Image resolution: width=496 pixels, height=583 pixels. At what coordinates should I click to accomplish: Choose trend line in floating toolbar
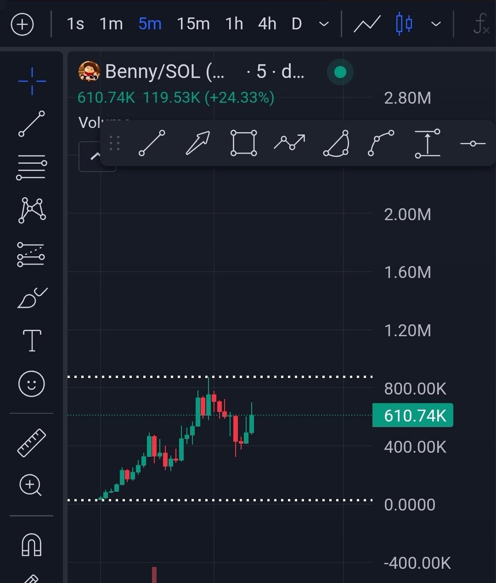tap(152, 143)
